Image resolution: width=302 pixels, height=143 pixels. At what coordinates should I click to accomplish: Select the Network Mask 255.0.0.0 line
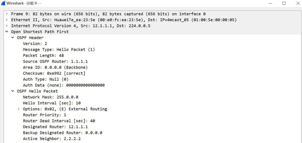click(50, 97)
